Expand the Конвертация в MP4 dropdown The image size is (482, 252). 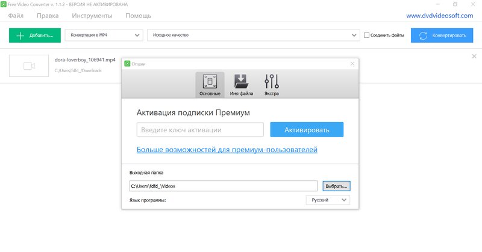pyautogui.click(x=104, y=35)
